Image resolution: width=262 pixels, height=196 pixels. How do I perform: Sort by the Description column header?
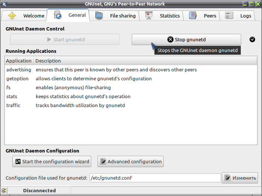point(145,61)
